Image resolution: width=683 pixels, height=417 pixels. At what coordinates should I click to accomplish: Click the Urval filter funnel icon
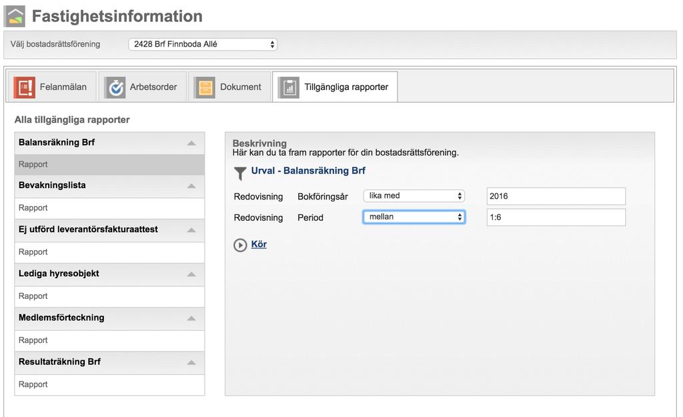240,173
